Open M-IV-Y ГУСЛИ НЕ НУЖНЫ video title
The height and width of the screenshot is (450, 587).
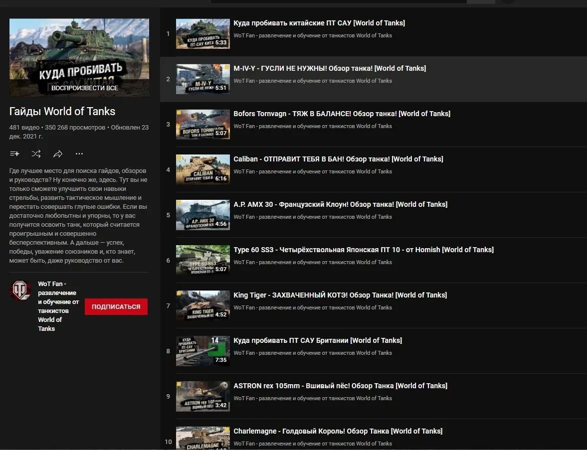click(329, 68)
